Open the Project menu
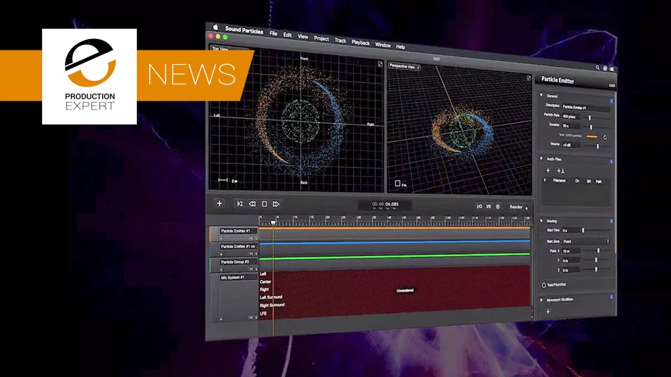 [322, 38]
